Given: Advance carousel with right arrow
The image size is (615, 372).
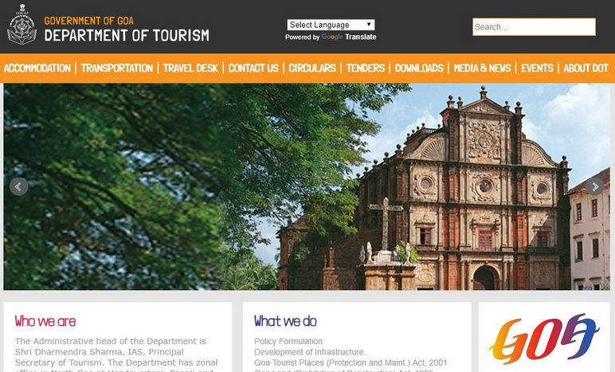Looking at the screenshot, I should pos(594,186).
